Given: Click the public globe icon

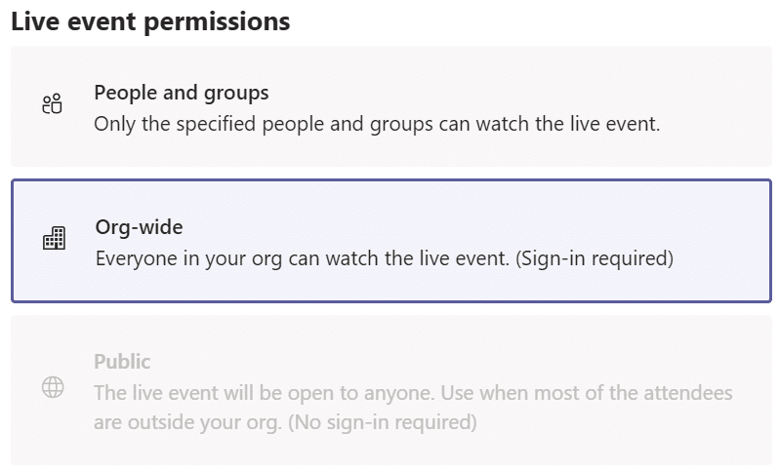Looking at the screenshot, I should (53, 387).
